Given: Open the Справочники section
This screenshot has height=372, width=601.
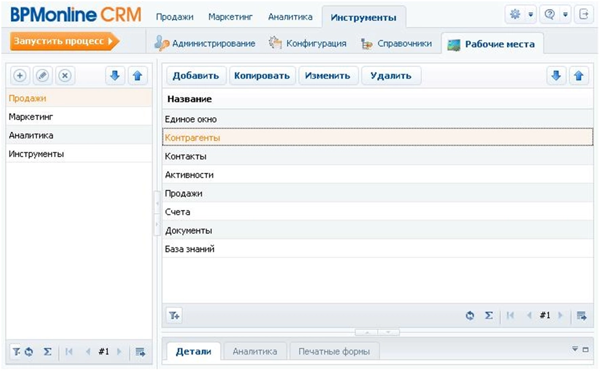Looking at the screenshot, I should click(397, 43).
